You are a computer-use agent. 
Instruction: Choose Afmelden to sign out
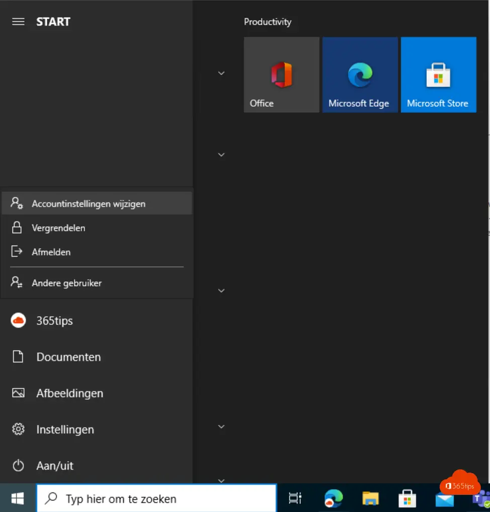pyautogui.click(x=97, y=252)
